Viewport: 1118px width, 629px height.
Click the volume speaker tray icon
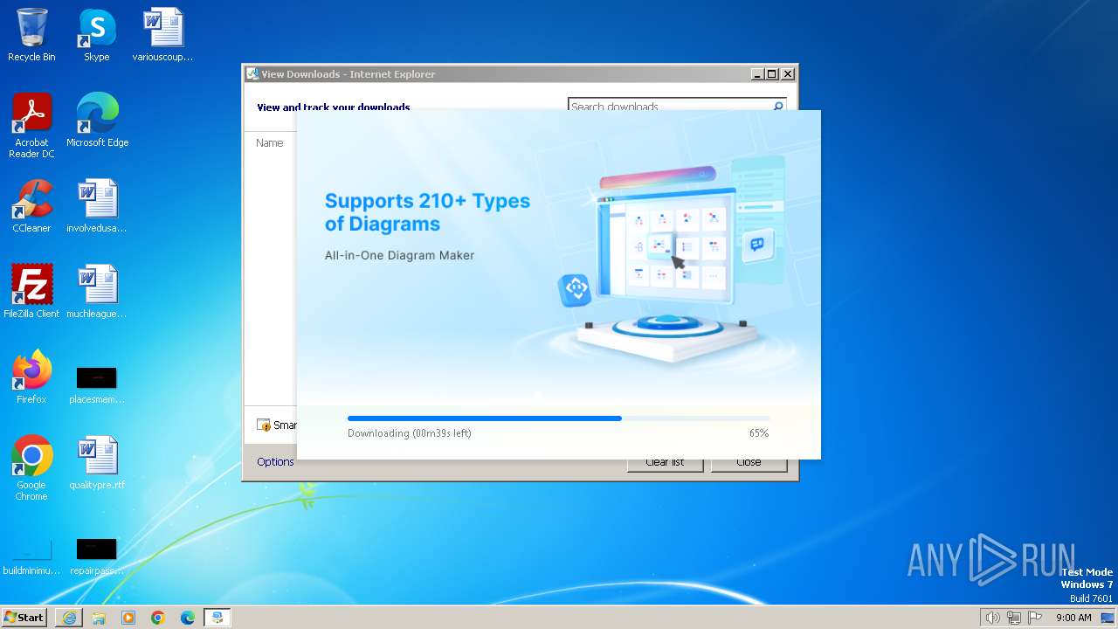(992, 618)
